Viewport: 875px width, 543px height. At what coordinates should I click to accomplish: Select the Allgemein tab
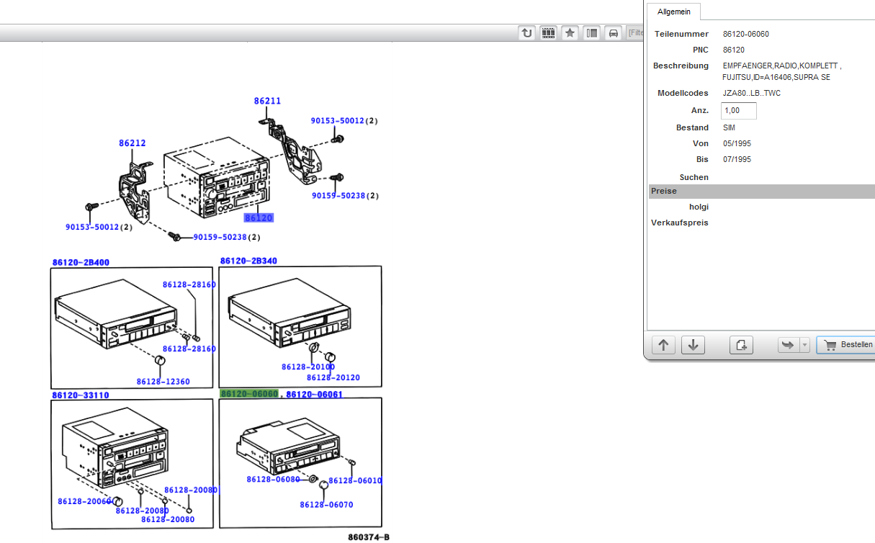pyautogui.click(x=673, y=12)
